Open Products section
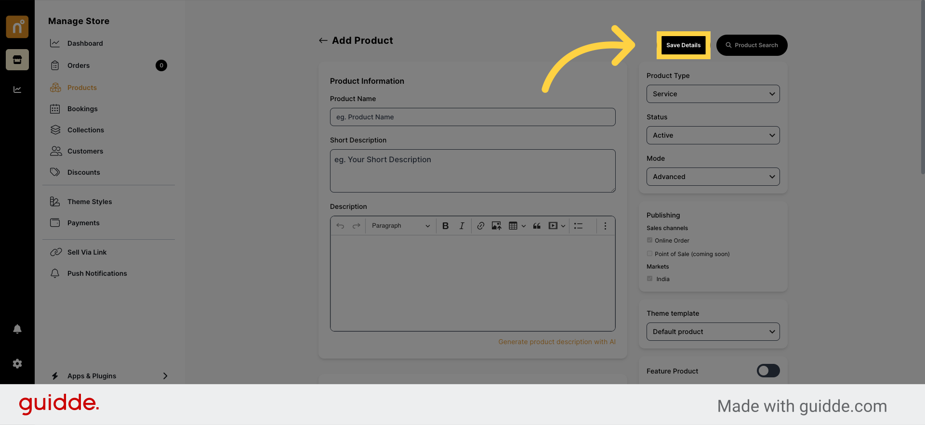The height and width of the screenshot is (425, 925). [x=82, y=88]
